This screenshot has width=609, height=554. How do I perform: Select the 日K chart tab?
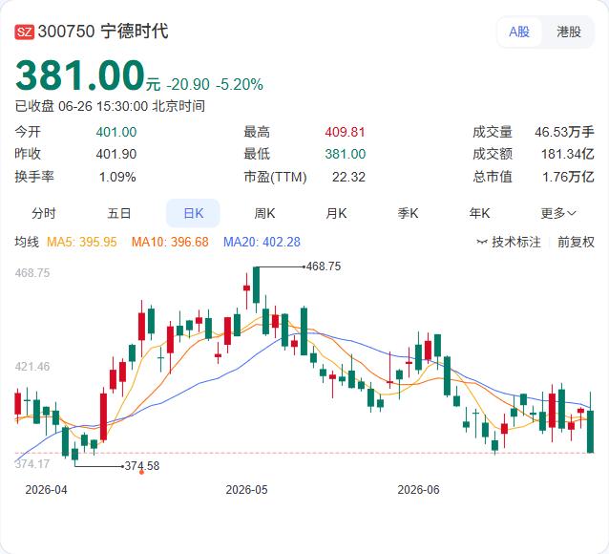click(x=193, y=213)
